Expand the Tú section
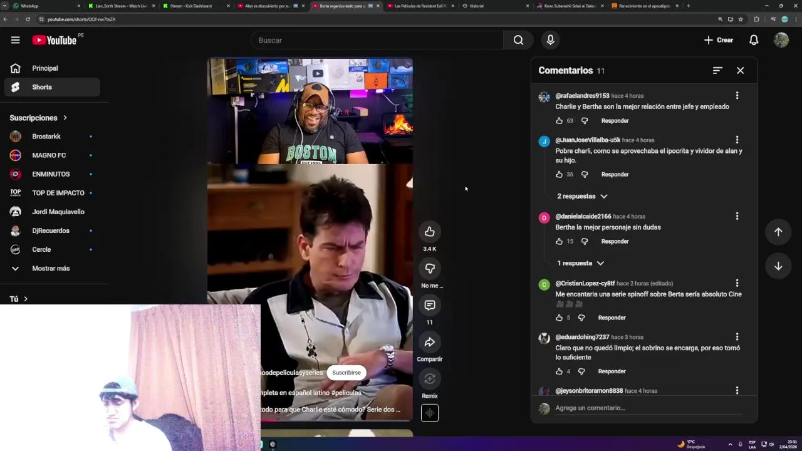 (19, 299)
